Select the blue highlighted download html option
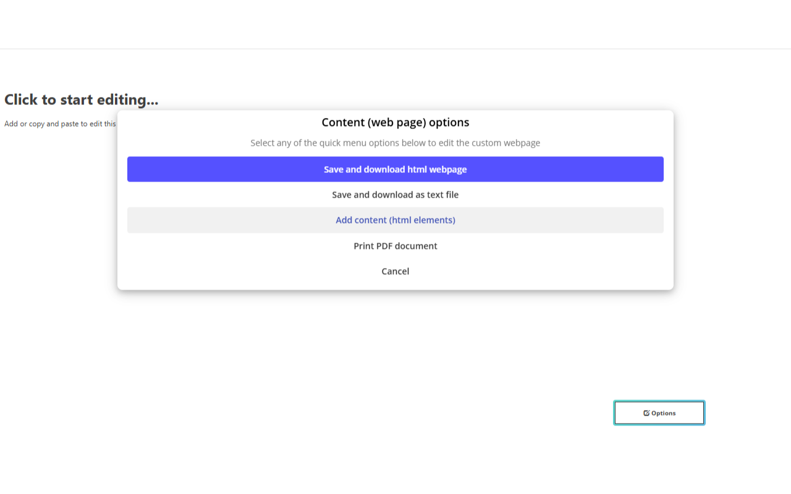791x494 pixels. [395, 169]
